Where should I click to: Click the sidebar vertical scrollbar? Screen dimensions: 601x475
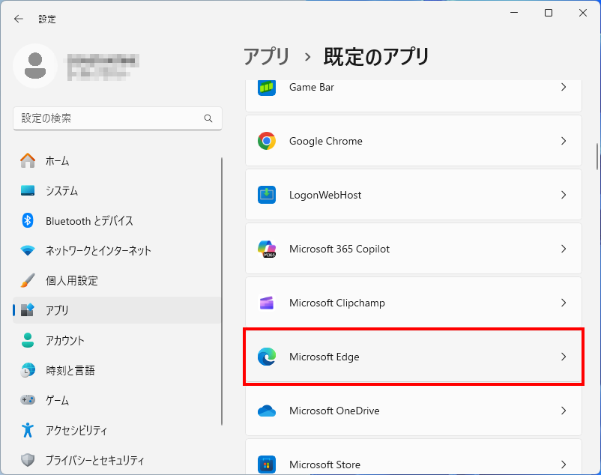click(x=222, y=291)
